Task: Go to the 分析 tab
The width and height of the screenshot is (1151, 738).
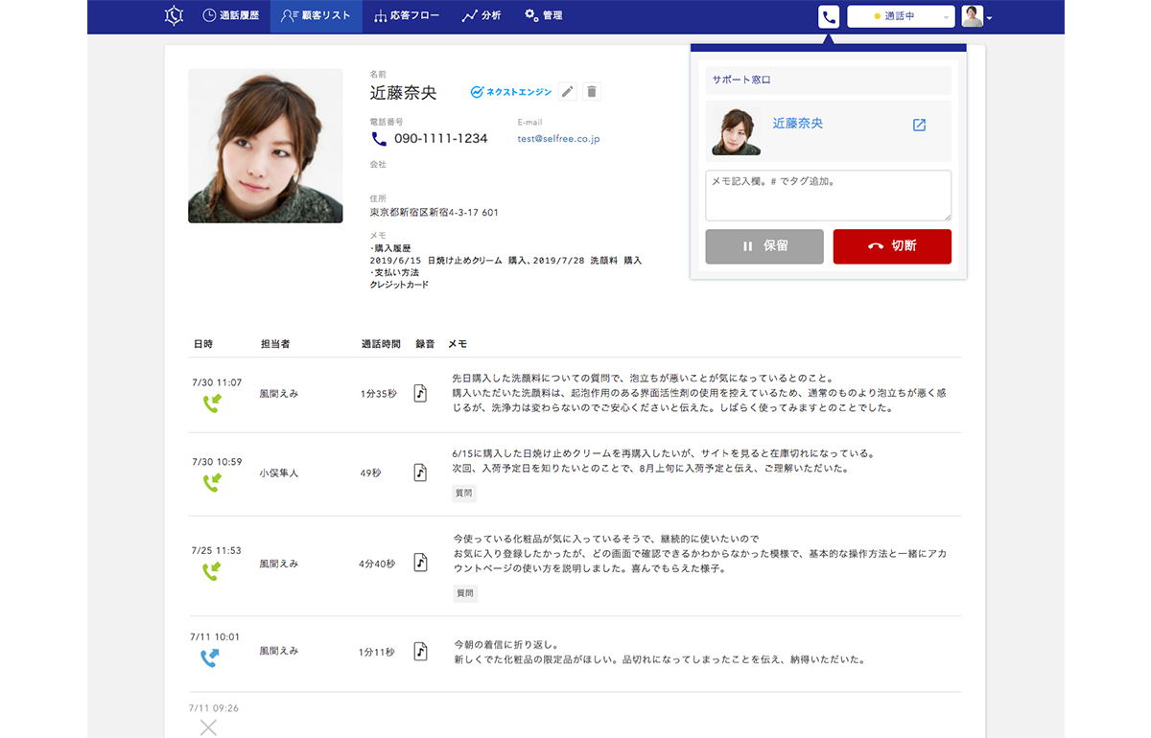Action: click(482, 16)
